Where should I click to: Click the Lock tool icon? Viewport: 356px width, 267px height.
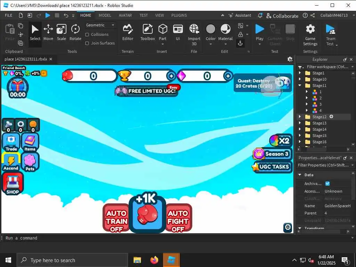240,34
